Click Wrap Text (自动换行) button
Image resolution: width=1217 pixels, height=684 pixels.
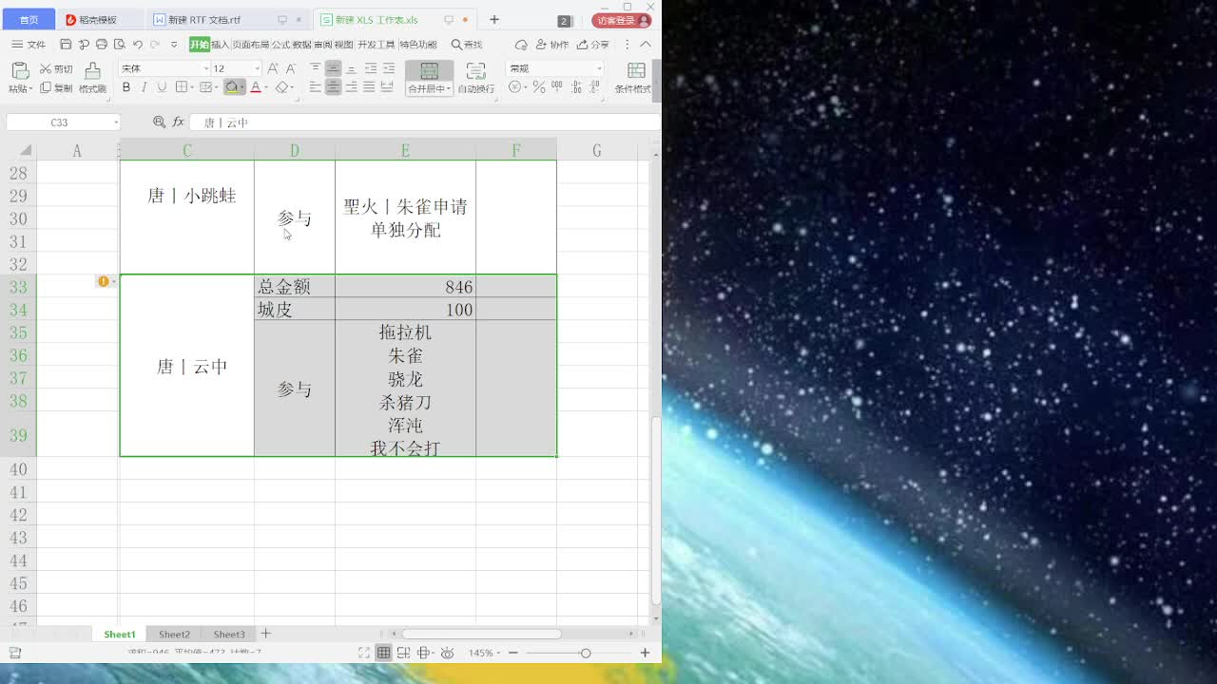coord(475,79)
